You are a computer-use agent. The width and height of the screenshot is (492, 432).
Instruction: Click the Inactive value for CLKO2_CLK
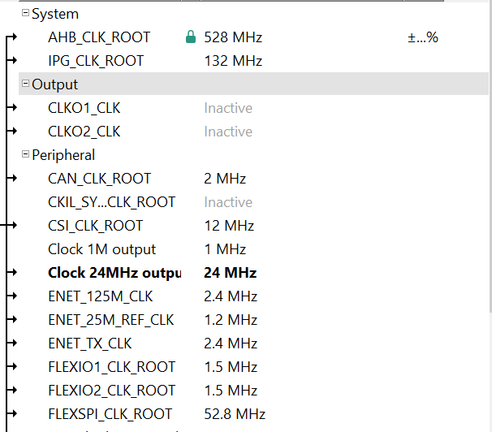[x=228, y=132]
